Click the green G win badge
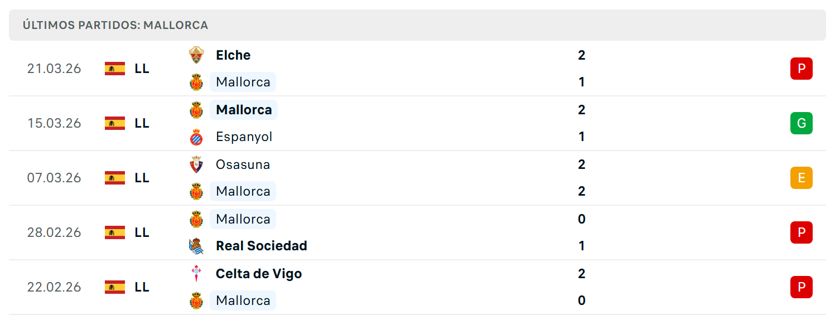Viewport: 835px width, 325px height. tap(801, 123)
